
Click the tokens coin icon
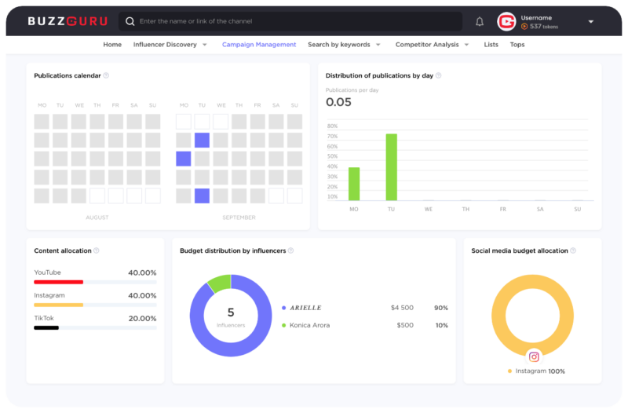pos(524,27)
